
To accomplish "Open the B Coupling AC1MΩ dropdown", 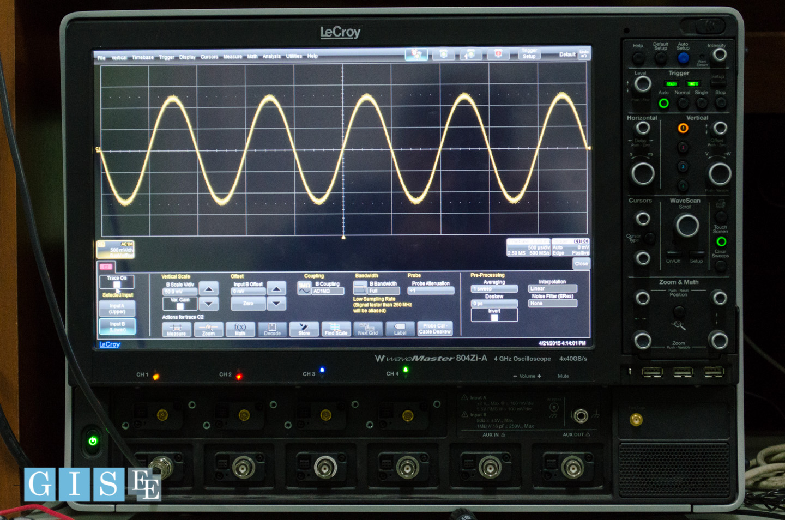I will (x=328, y=291).
